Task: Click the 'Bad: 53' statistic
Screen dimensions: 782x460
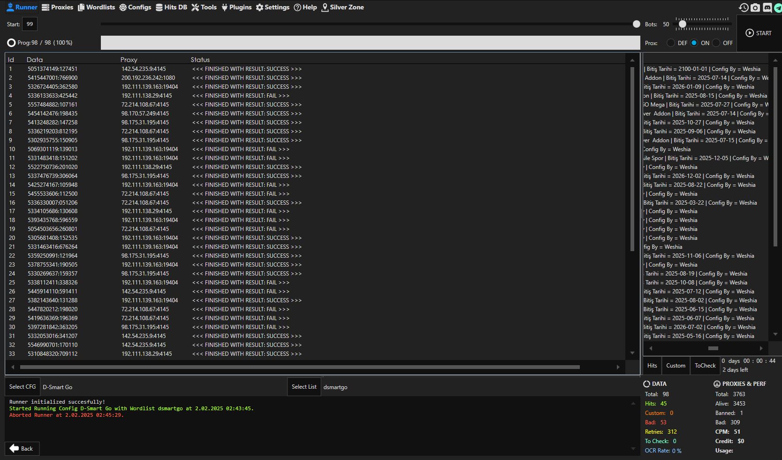Action: pos(656,422)
